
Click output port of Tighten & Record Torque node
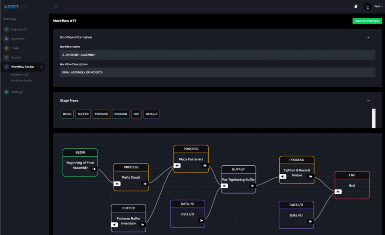click(x=311, y=176)
